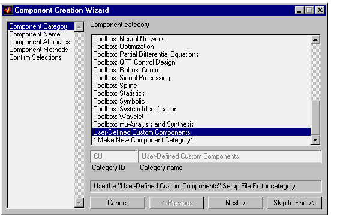Click the Category name field
This screenshot has width=337, height=216.
point(230,156)
